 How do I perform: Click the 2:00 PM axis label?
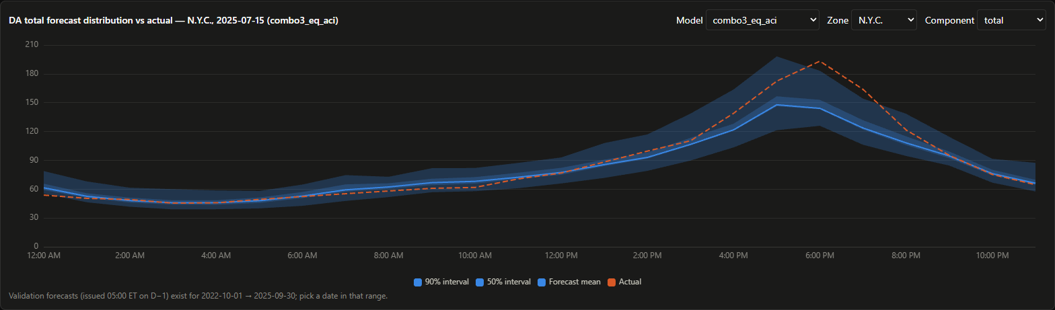(647, 256)
